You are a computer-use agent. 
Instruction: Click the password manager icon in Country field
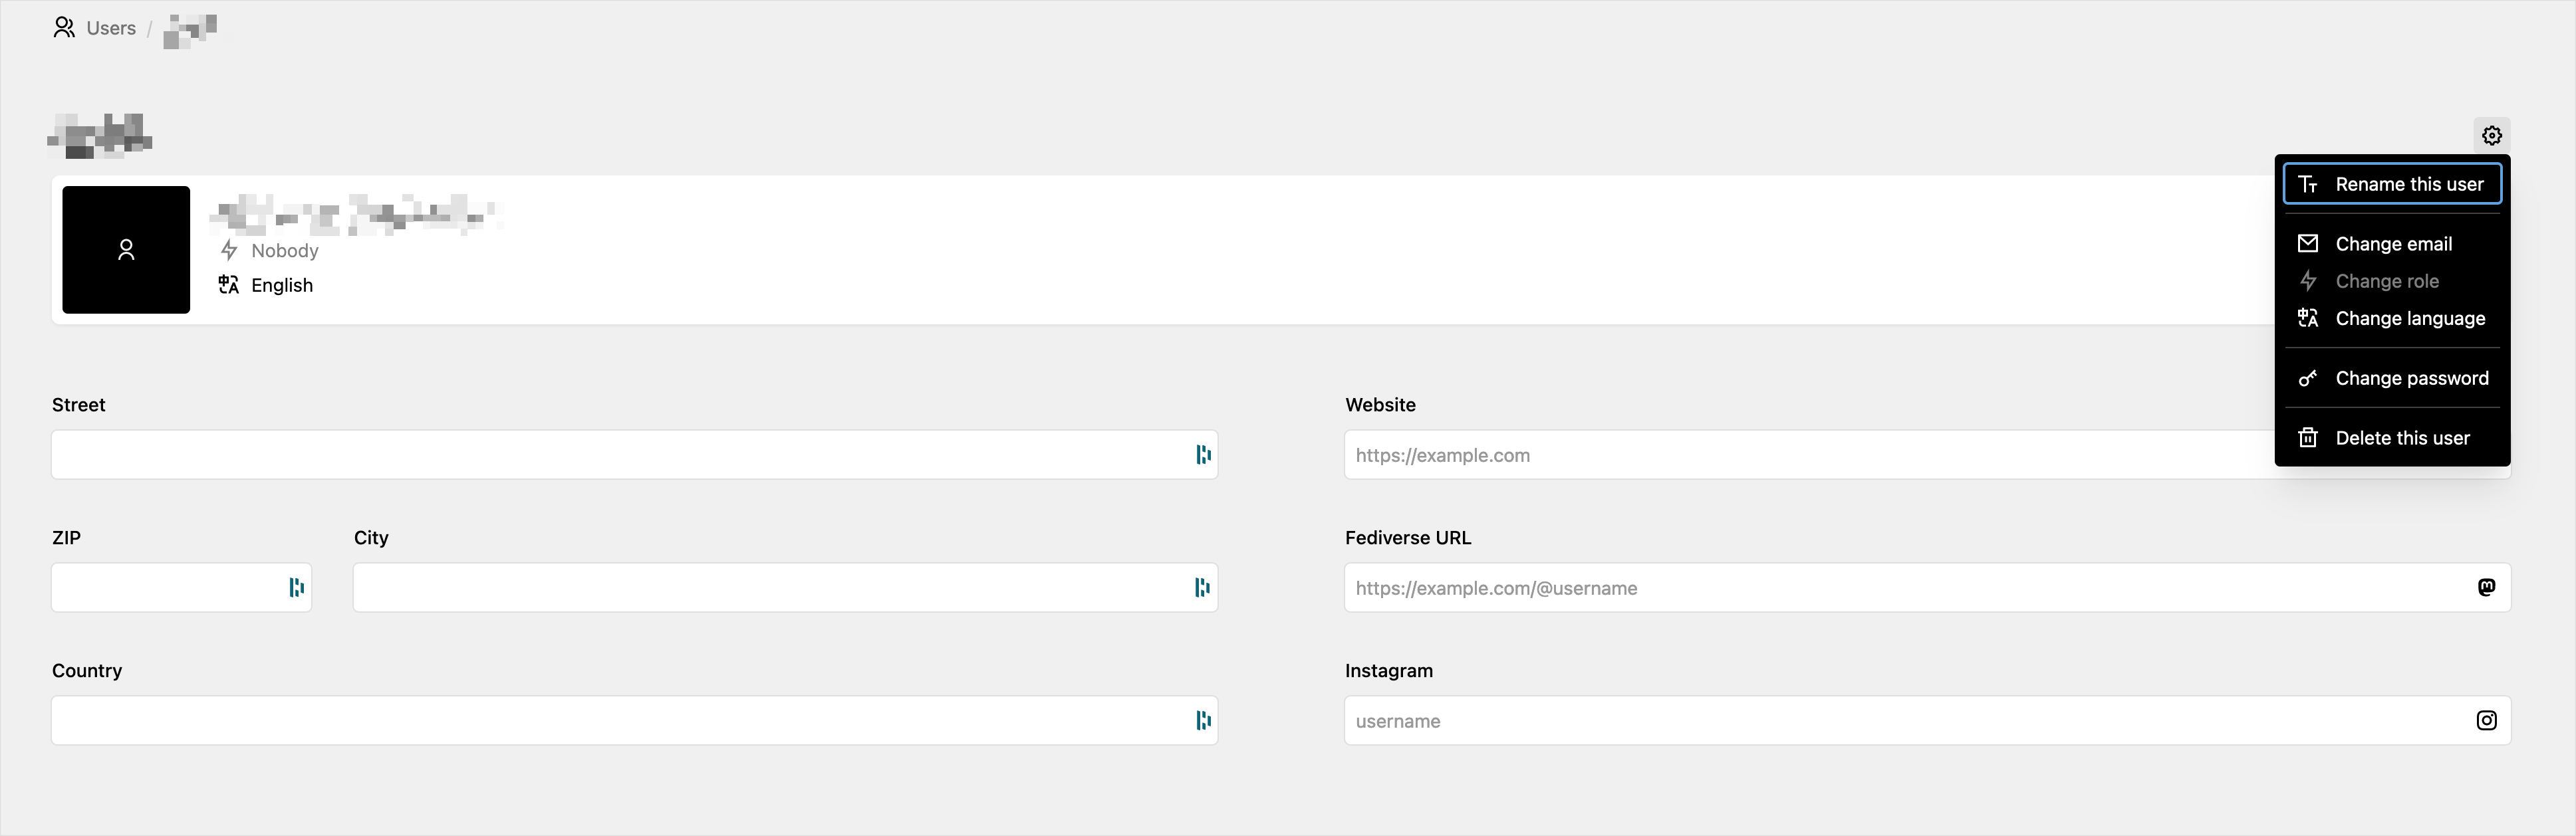pos(1203,720)
